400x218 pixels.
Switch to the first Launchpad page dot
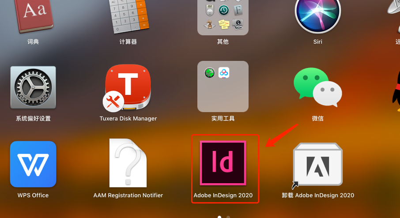219,217
